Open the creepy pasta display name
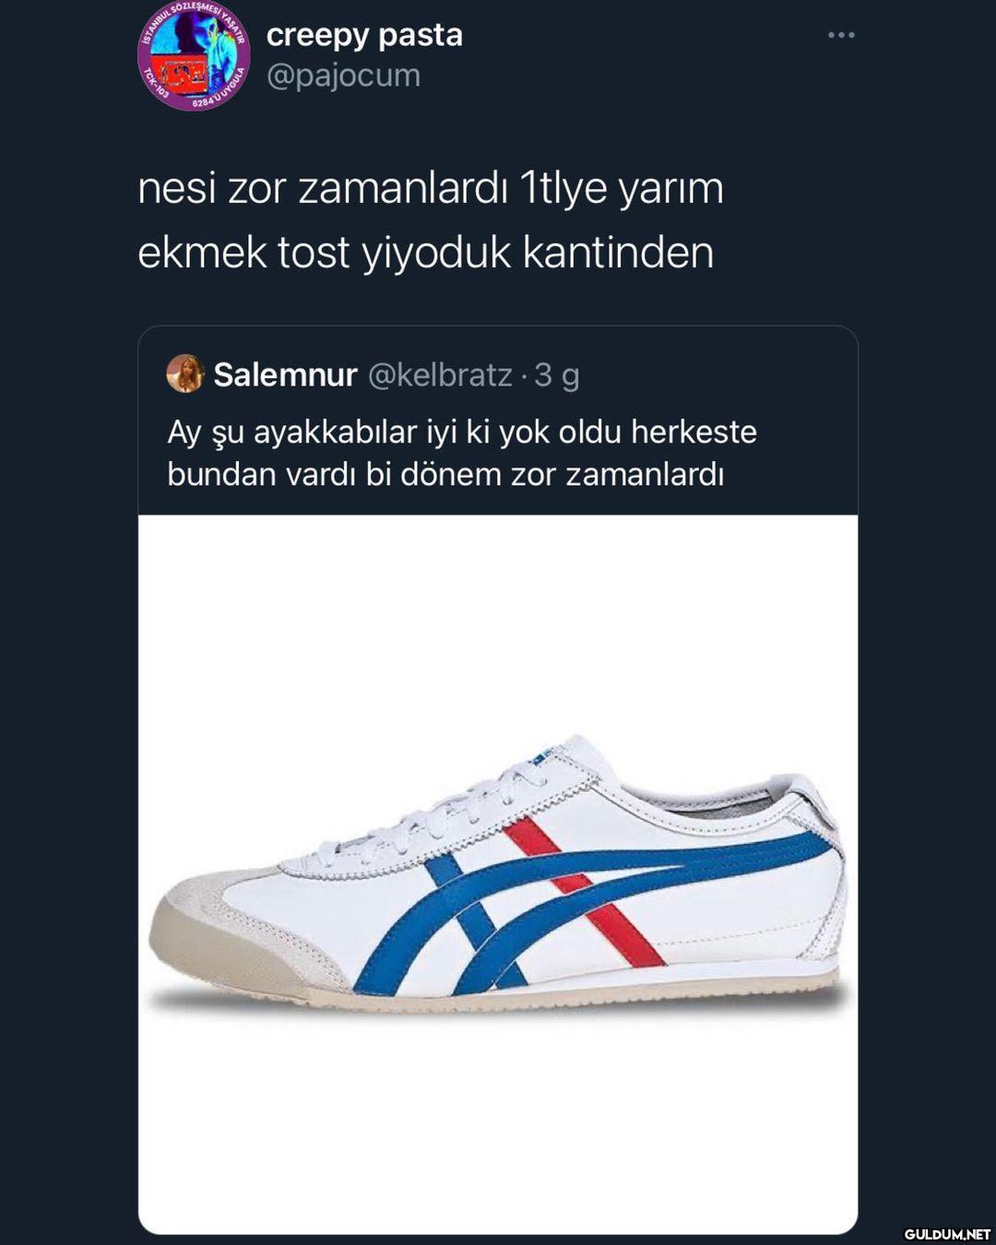This screenshot has width=996, height=1245. (x=364, y=35)
